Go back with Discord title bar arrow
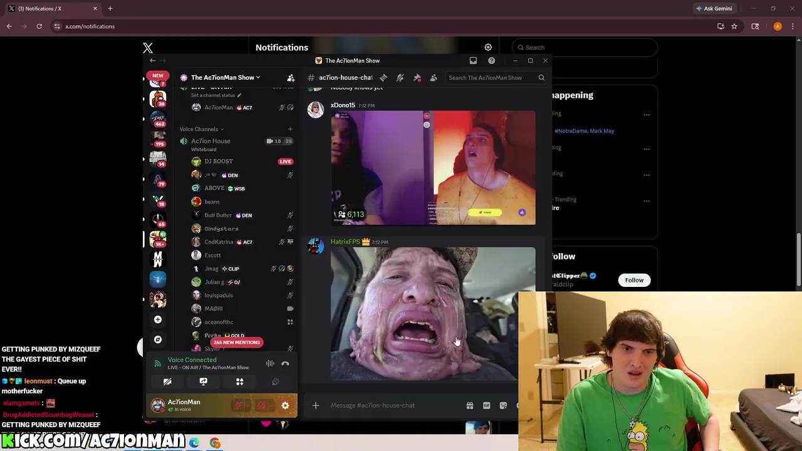Image resolution: width=802 pixels, height=451 pixels. [x=153, y=61]
